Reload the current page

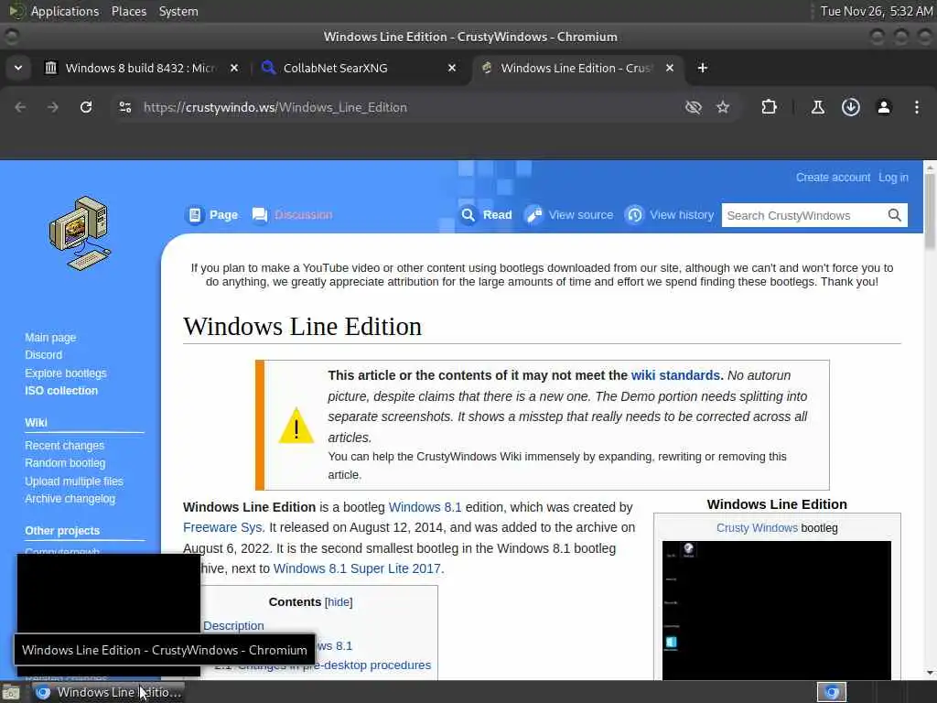point(86,108)
